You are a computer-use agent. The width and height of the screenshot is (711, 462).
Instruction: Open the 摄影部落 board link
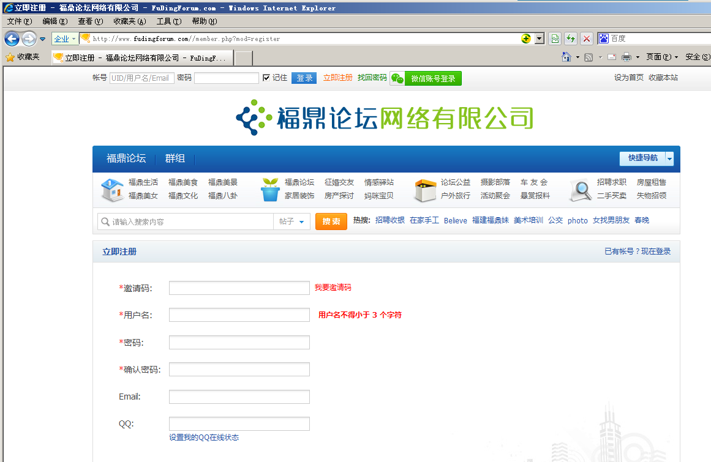pos(495,182)
